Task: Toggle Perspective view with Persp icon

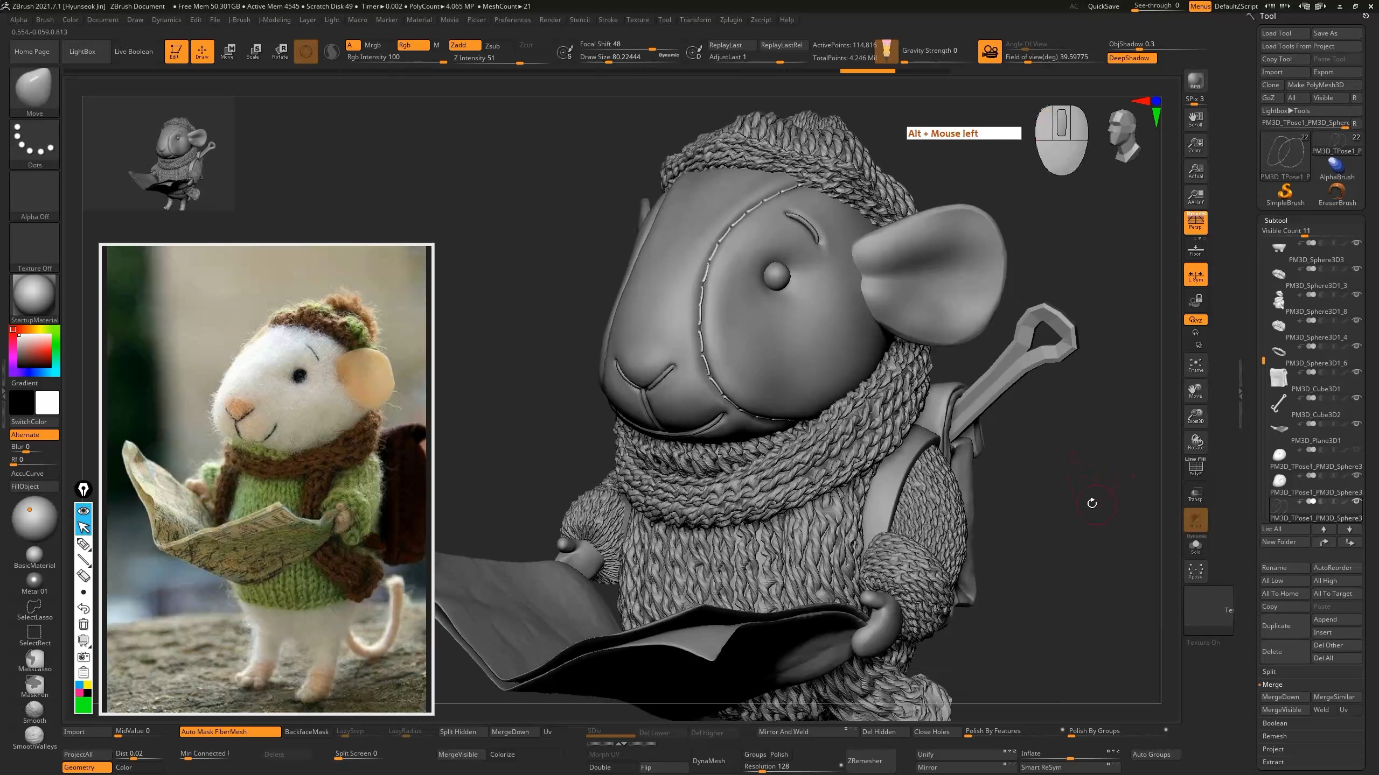Action: 1195,222
